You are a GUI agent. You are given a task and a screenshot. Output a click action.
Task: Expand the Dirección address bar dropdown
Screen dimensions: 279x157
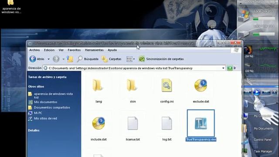coord(223,68)
